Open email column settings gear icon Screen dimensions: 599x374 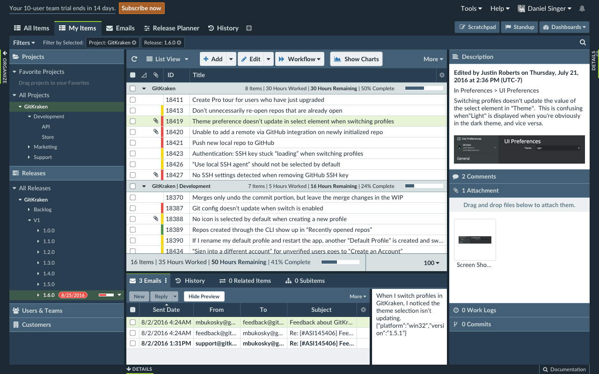363,309
